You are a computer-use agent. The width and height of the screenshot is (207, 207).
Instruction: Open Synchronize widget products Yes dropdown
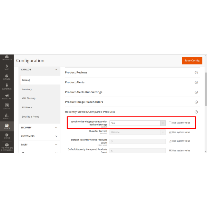(x=138, y=123)
